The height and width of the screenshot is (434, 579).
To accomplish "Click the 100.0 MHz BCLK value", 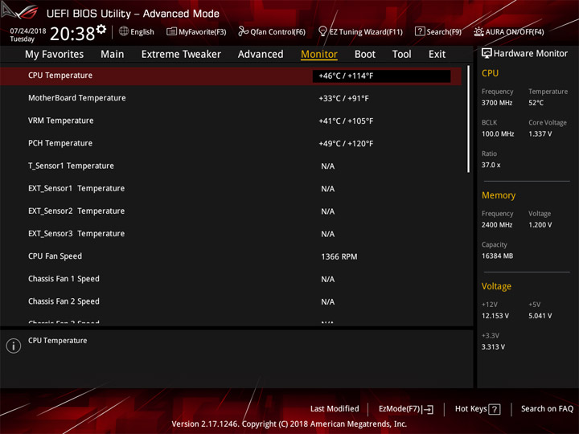I will click(x=498, y=134).
